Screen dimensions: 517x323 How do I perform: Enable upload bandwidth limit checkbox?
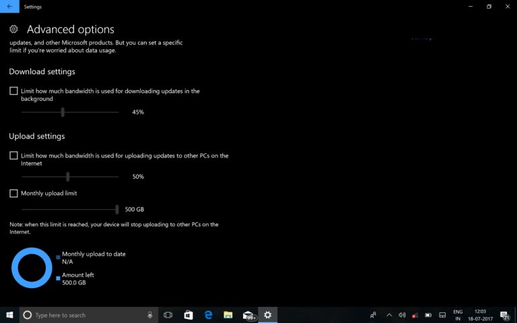(x=13, y=155)
